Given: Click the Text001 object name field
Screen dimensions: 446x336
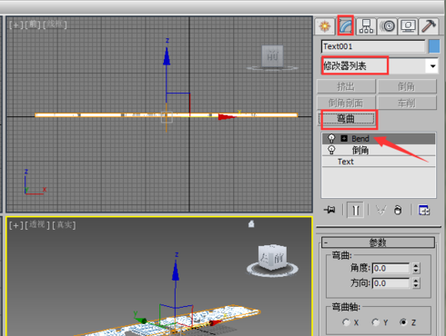Looking at the screenshot, I should click(x=373, y=46).
